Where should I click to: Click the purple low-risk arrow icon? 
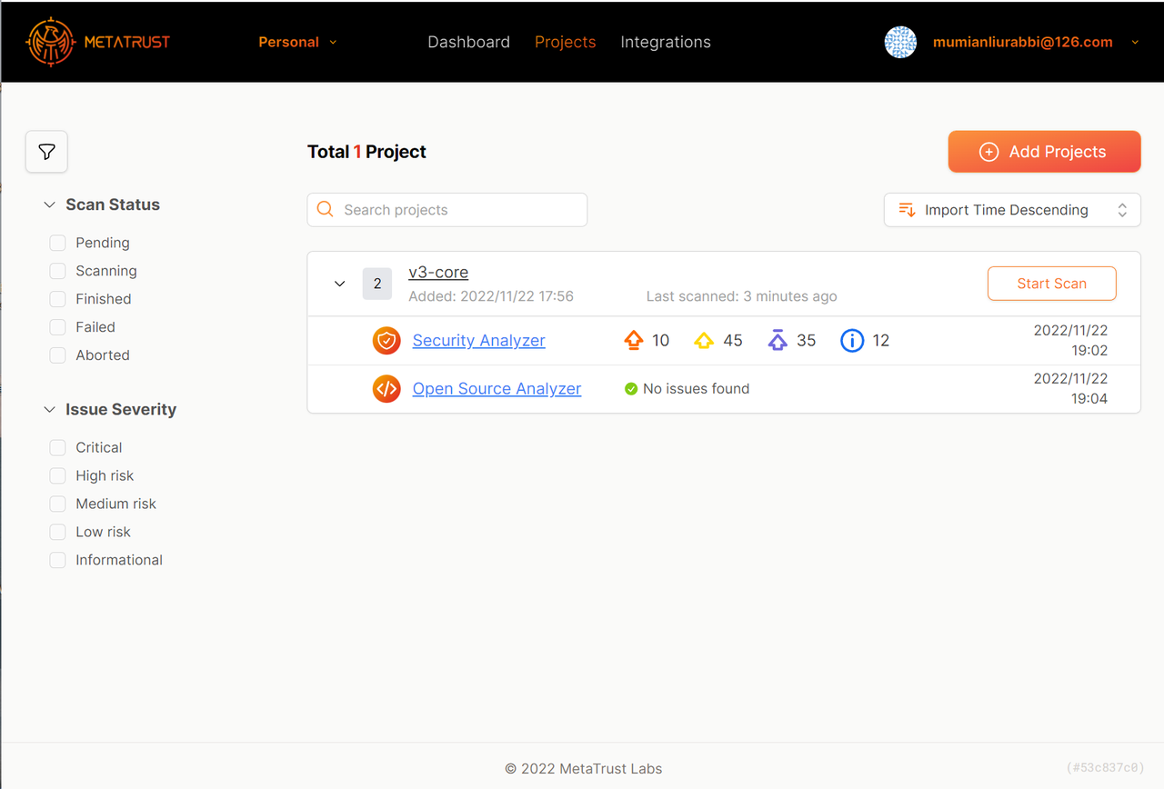(x=777, y=341)
